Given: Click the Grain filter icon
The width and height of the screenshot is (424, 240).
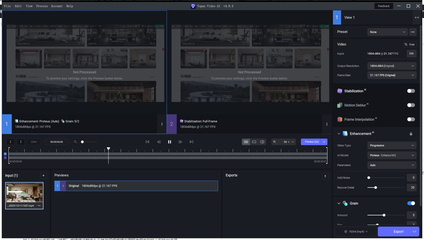Looking at the screenshot, I should pyautogui.click(x=345, y=203).
